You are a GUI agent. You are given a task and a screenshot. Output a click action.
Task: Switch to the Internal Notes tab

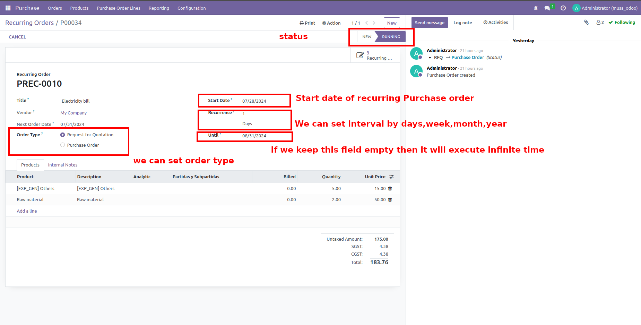coord(62,165)
